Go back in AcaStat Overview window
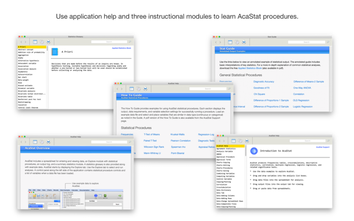This screenshot has width=354, height=221. click(21, 142)
